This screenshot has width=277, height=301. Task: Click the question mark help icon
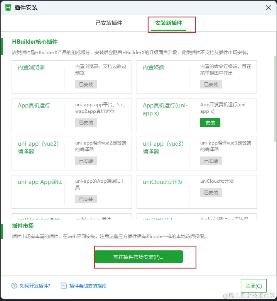pyautogui.click(x=14, y=286)
